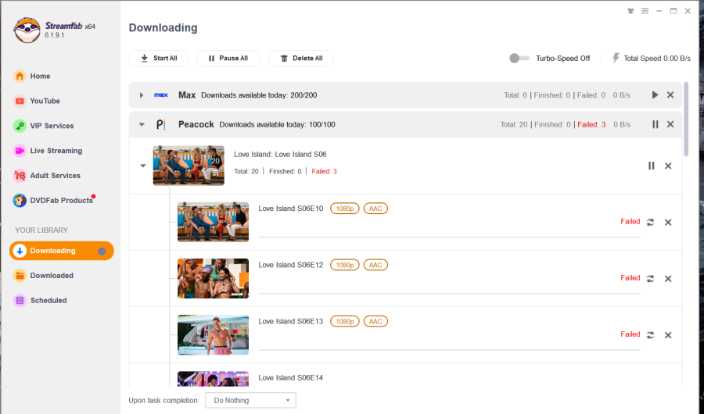Remove the Max download group
The width and height of the screenshot is (704, 414).
point(670,95)
